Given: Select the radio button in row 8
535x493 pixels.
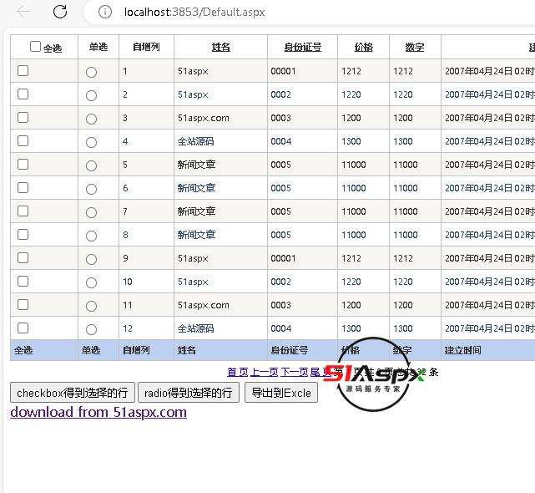Looking at the screenshot, I should 91,236.
